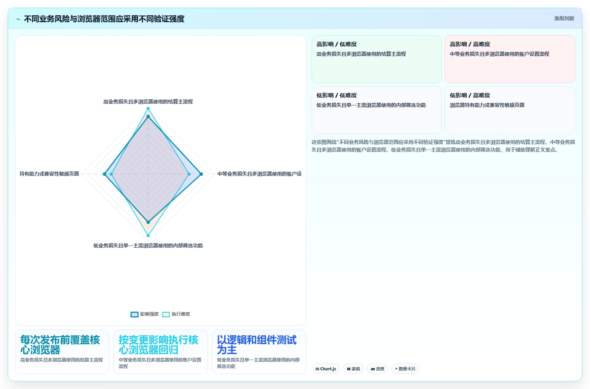Click radar axis label 低业务损失且单一主流浏览器使用的内部筛选功能
The image size is (590, 389).
[148, 245]
